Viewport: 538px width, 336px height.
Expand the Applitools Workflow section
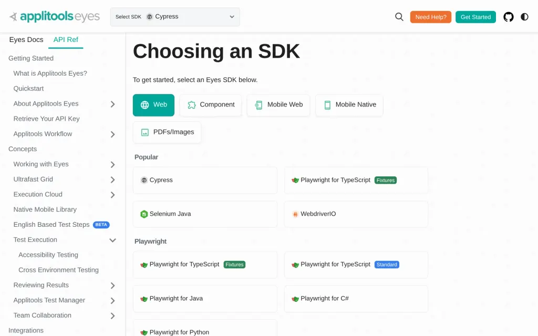point(112,134)
